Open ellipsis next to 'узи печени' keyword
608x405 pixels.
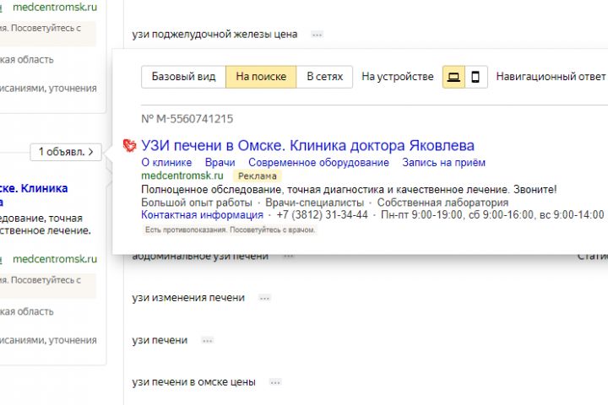point(208,341)
